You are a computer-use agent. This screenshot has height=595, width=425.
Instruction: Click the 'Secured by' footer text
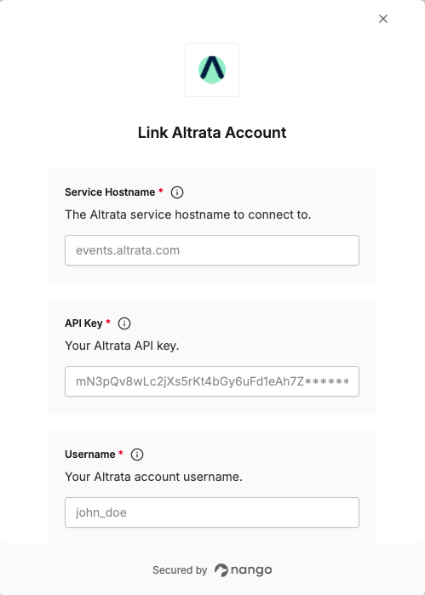pyautogui.click(x=180, y=570)
